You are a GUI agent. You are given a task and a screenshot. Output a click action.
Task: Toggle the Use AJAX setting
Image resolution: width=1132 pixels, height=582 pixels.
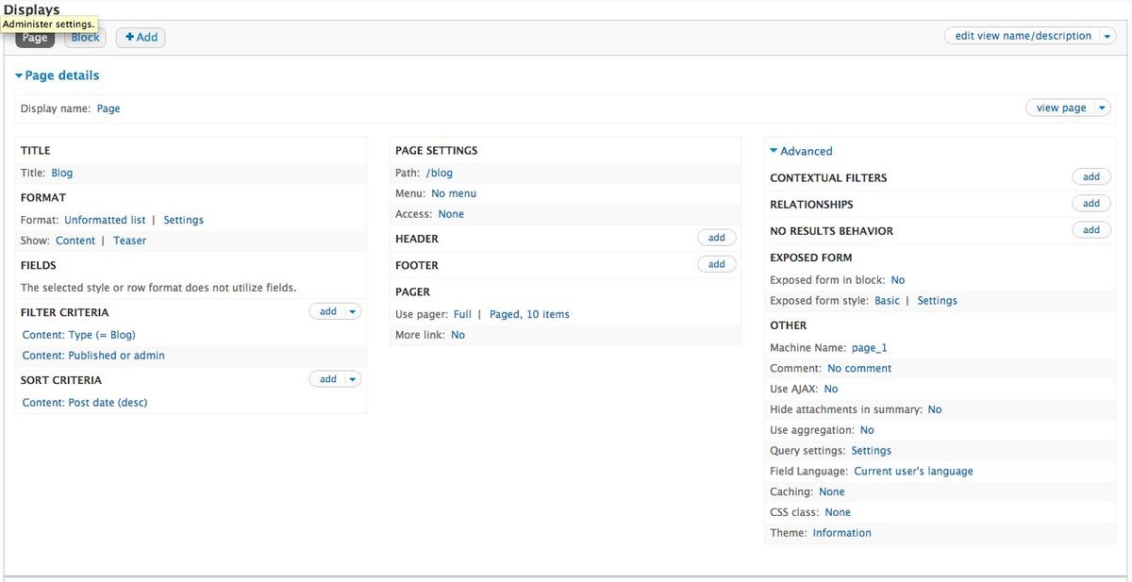830,388
